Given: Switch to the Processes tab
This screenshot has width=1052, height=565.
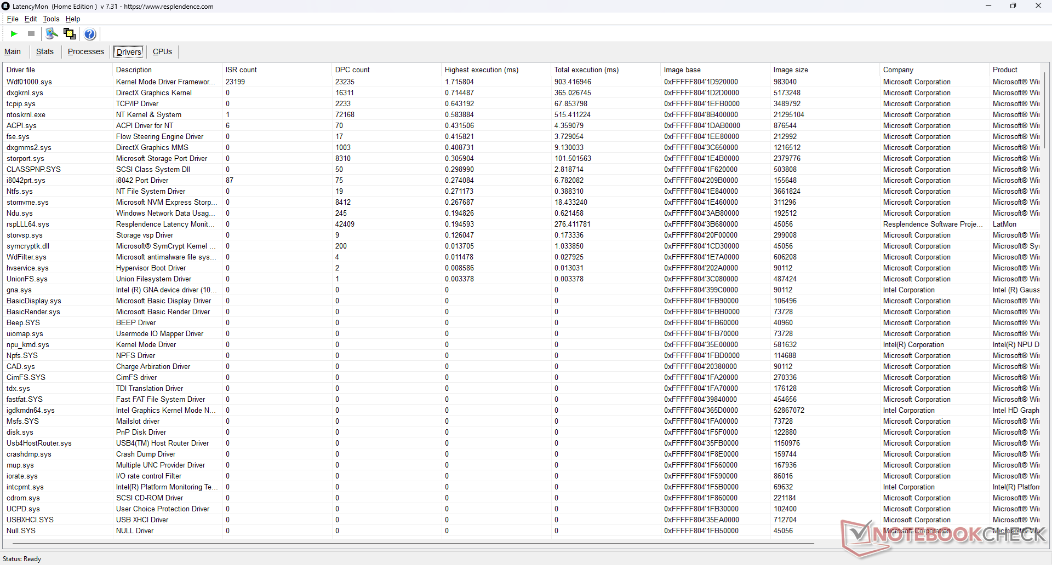Looking at the screenshot, I should click(x=86, y=51).
